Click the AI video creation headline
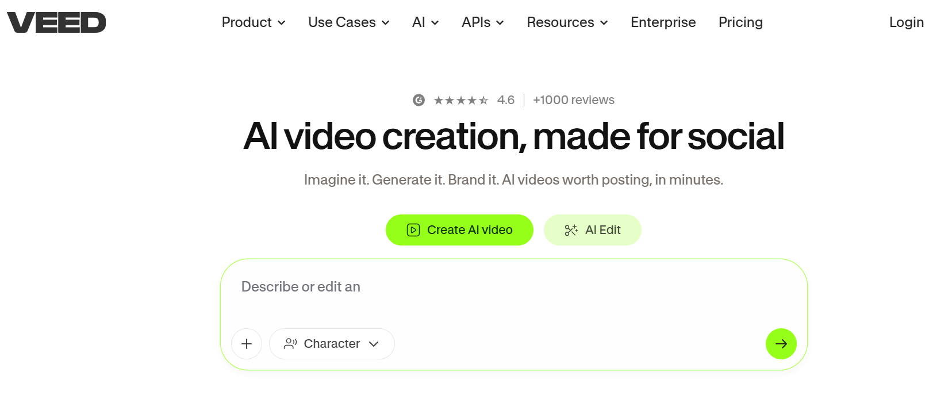The image size is (948, 399). [x=513, y=136]
